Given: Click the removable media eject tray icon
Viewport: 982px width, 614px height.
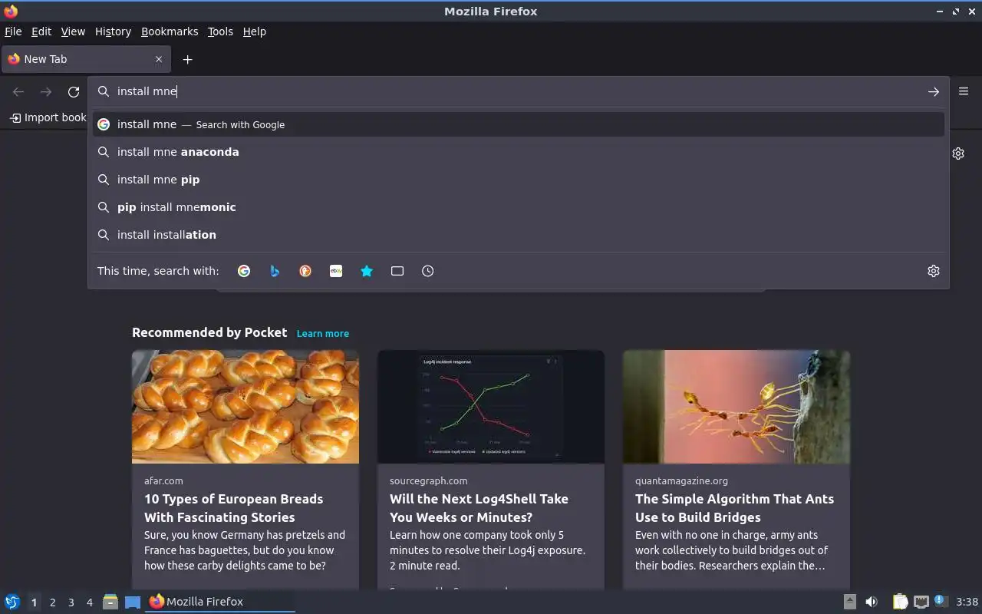Looking at the screenshot, I should [x=849, y=602].
